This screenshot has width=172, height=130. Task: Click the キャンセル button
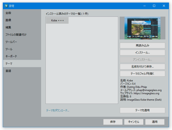[x=134, y=122]
